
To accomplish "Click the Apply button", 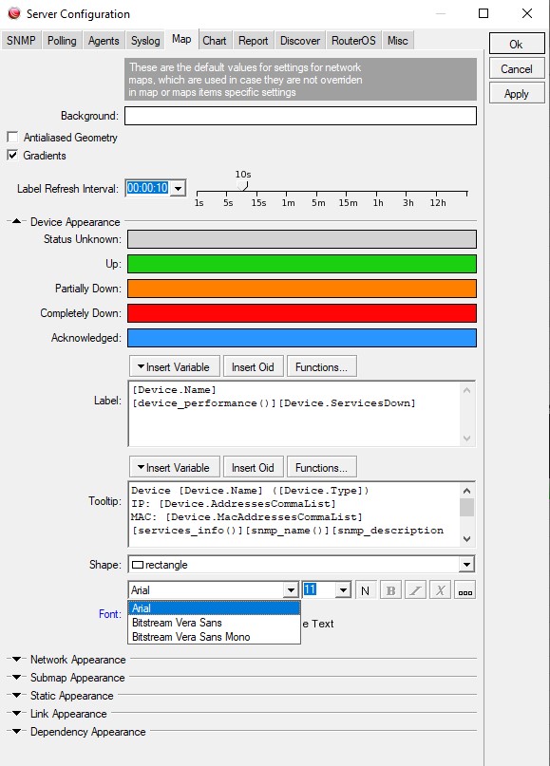I will tap(517, 94).
